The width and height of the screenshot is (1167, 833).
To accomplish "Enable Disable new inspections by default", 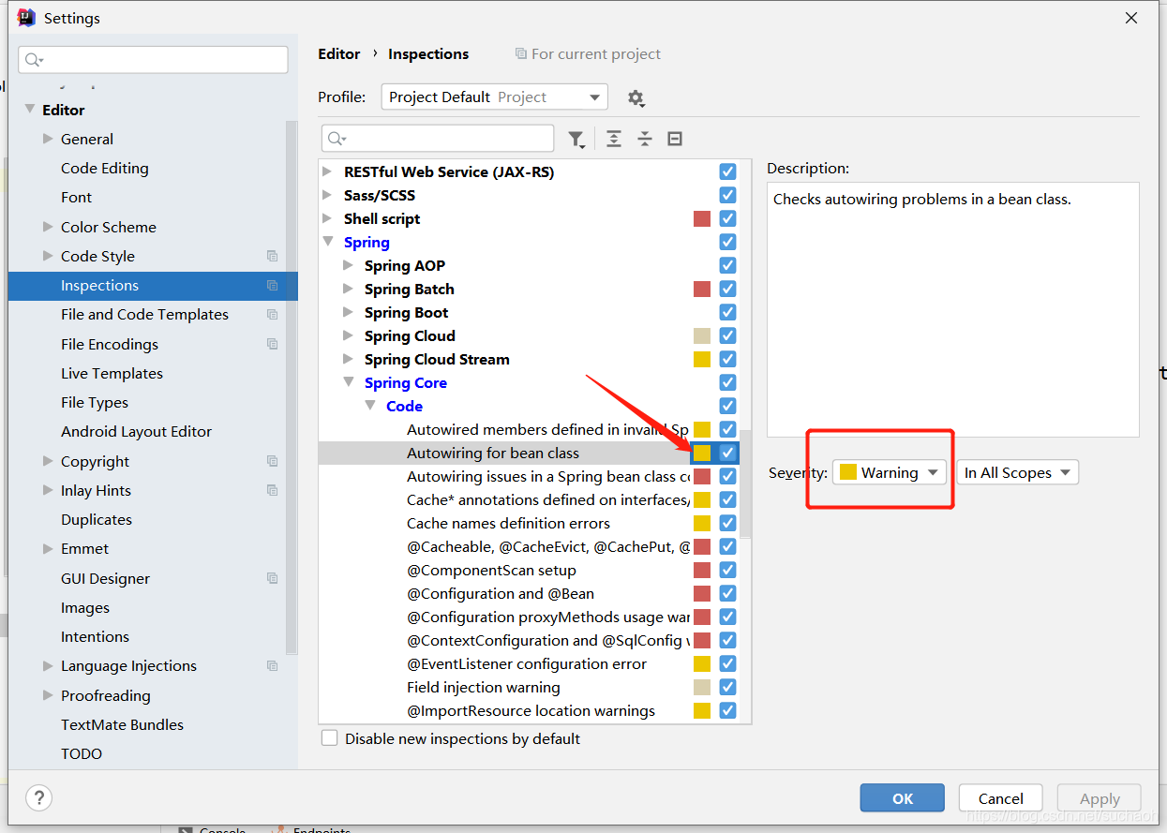I will [329, 738].
